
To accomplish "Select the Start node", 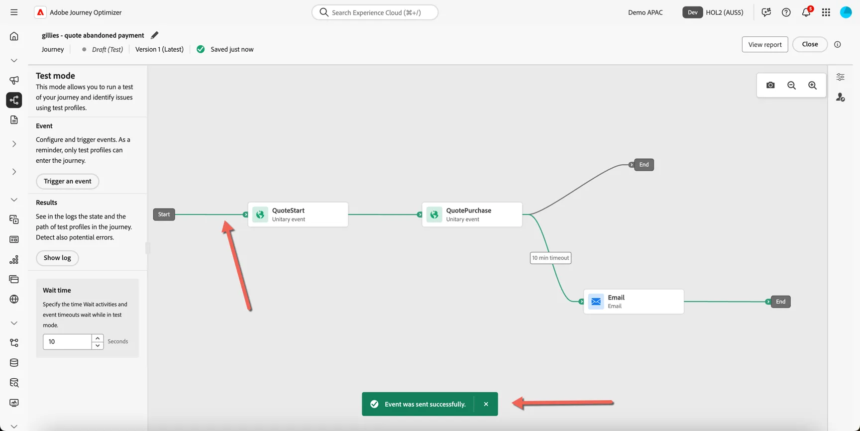I will [164, 215].
